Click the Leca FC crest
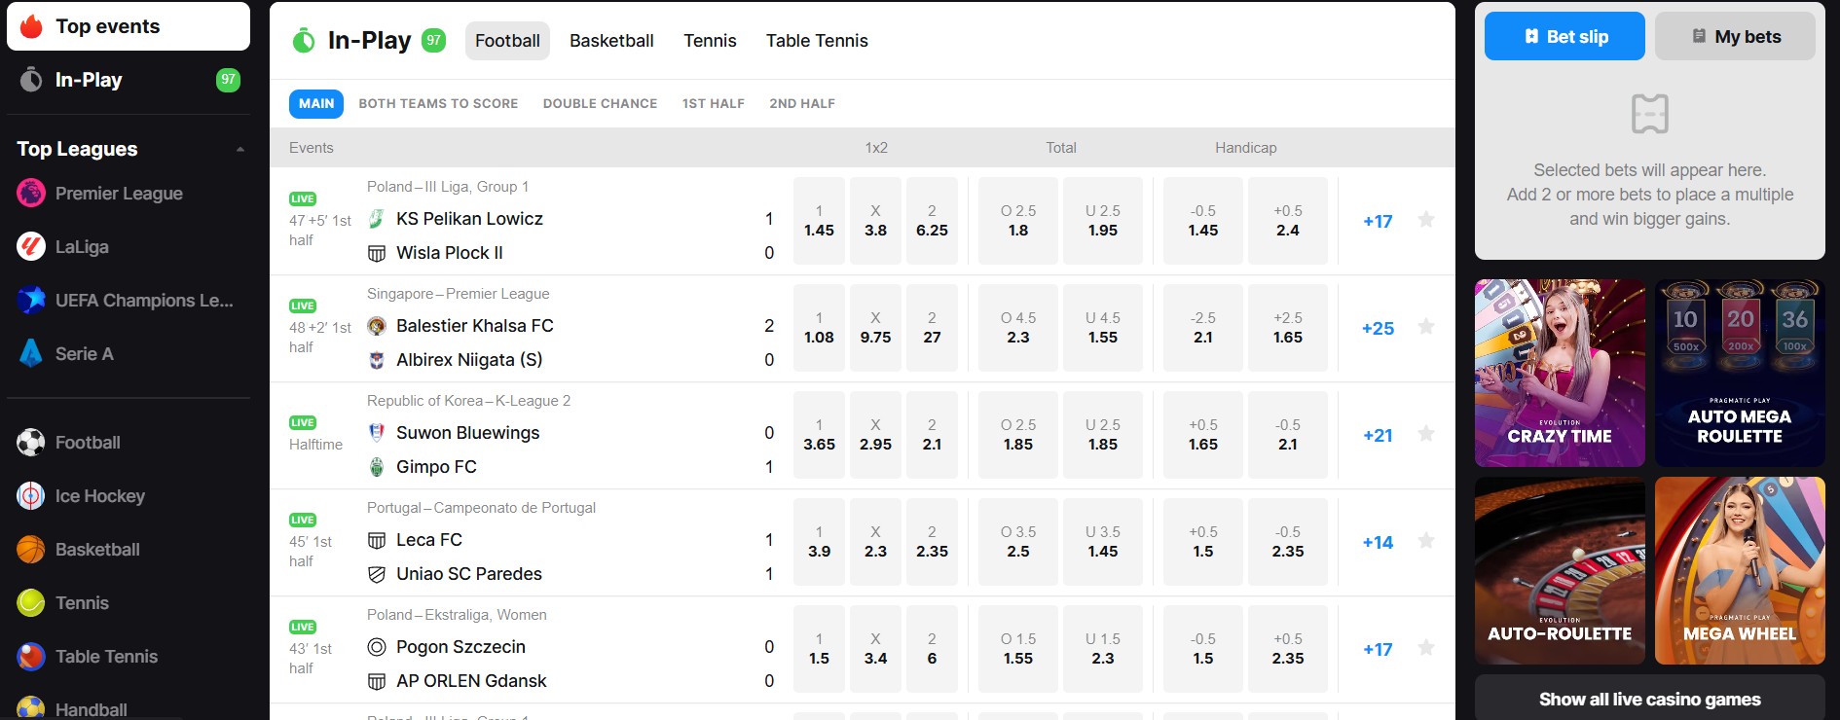This screenshot has width=1840, height=720. [x=377, y=540]
